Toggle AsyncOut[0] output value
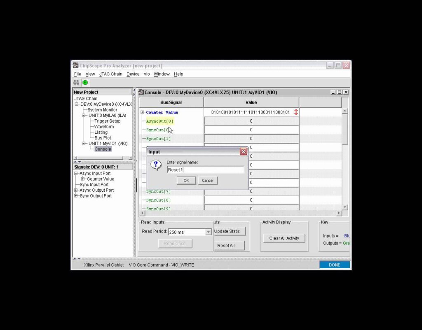The height and width of the screenshot is (330, 422). pos(251,121)
